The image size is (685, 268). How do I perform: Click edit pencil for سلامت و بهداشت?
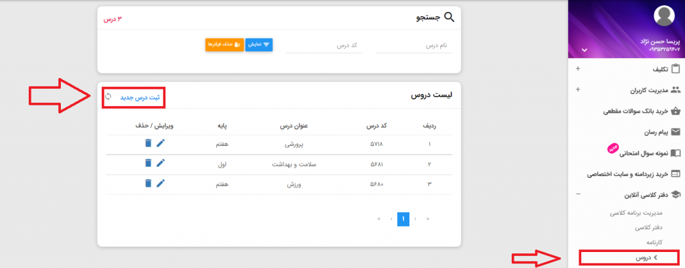coord(160,163)
